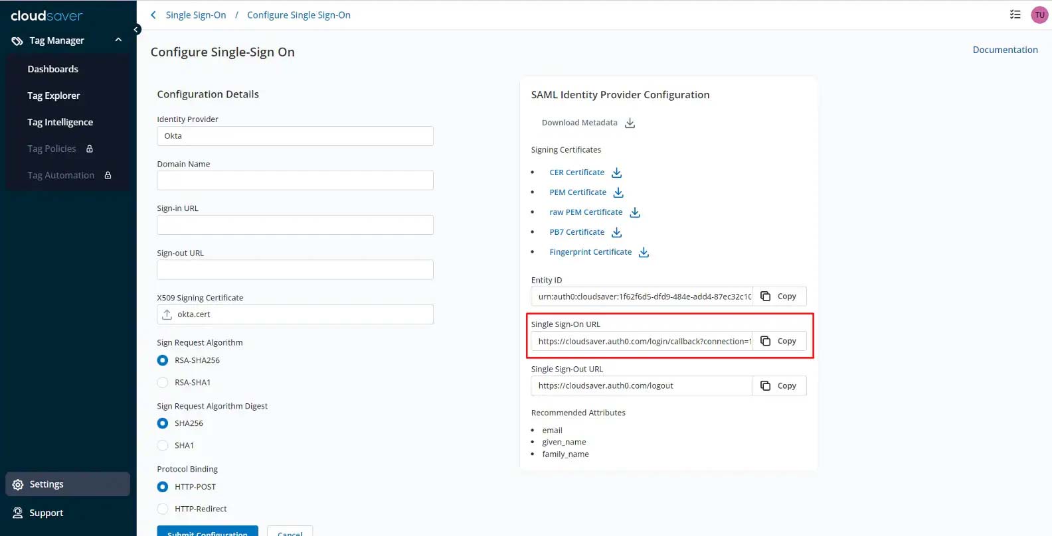Open the Identity Provider field showing Okta
Viewport: 1052px width, 536px height.
295,136
